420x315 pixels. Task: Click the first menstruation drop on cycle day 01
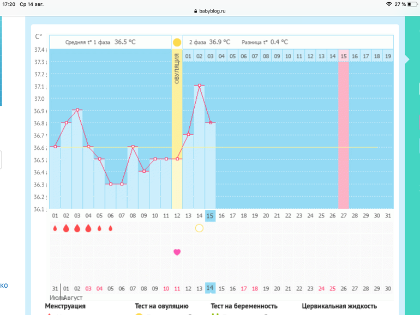pyautogui.click(x=55, y=228)
